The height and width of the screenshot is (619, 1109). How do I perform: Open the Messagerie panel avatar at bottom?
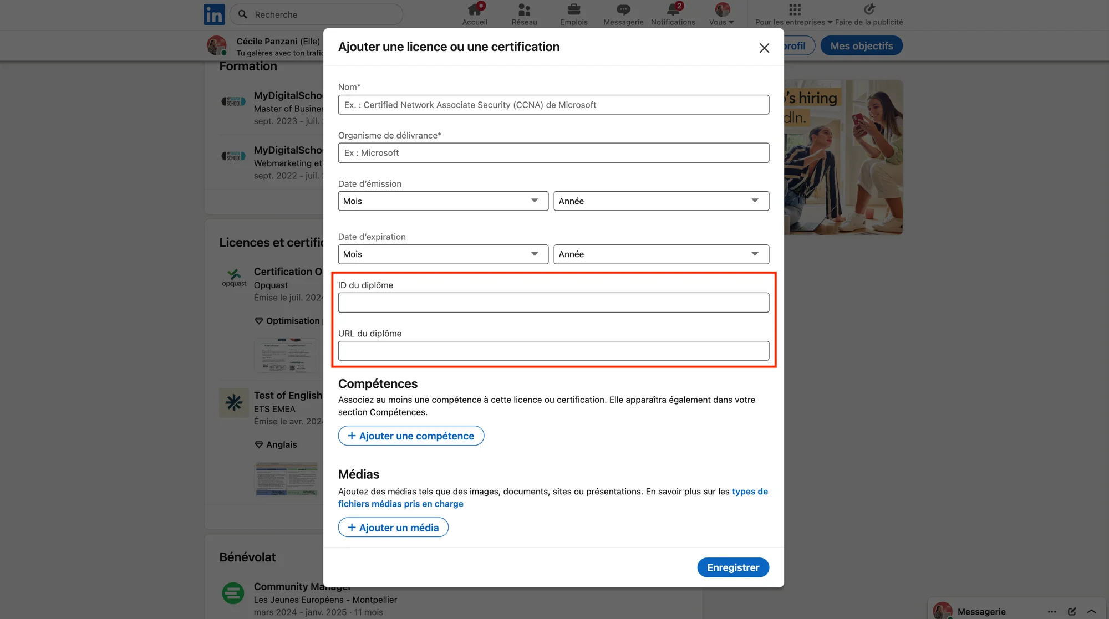(942, 611)
